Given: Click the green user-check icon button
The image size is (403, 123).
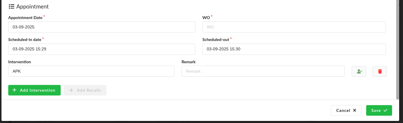Looking at the screenshot, I should click(x=359, y=71).
